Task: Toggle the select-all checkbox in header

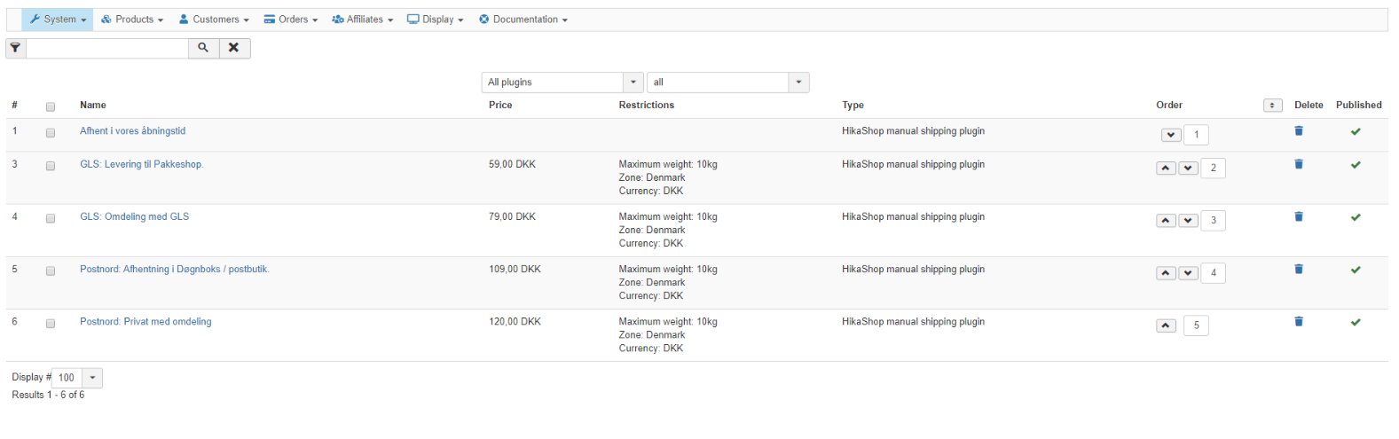Action: coord(51,106)
